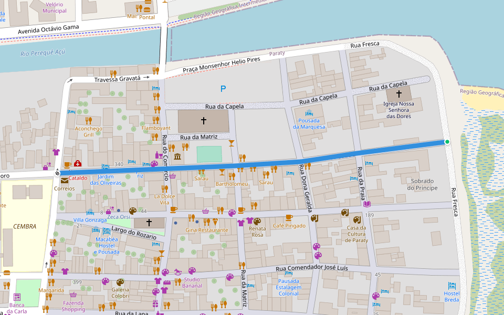This screenshot has width=504, height=315.
Task: Select the museum icon on Rua do Comercio
Action: [x=176, y=156]
